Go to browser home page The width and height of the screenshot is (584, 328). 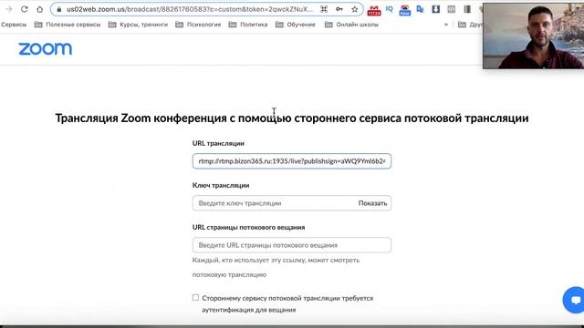click(x=40, y=9)
